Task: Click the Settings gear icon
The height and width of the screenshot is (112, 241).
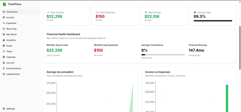Action: tap(4, 109)
